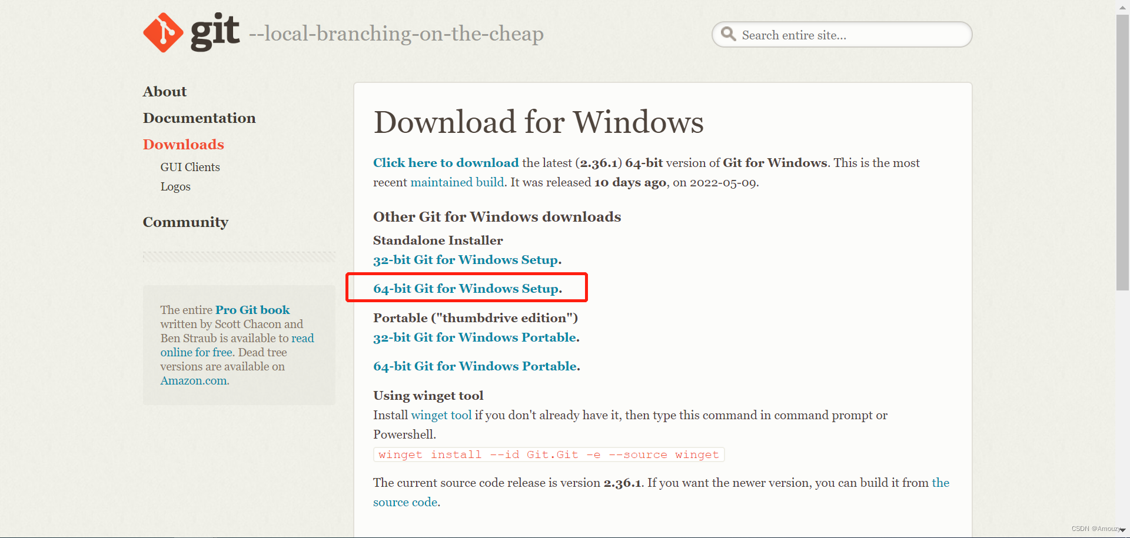Open GUI Clients page
This screenshot has height=538, width=1130.
pyautogui.click(x=190, y=167)
